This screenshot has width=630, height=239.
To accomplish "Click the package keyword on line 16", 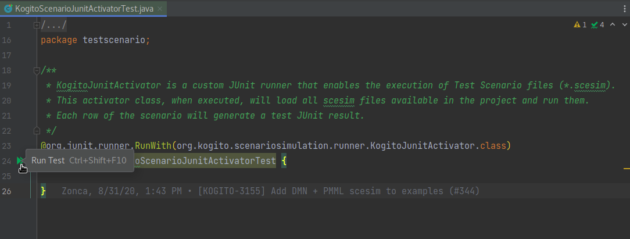I will coord(59,41).
